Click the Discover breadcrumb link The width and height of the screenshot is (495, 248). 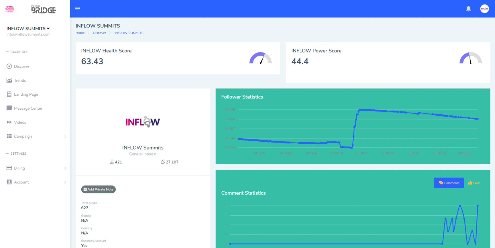[99, 33]
